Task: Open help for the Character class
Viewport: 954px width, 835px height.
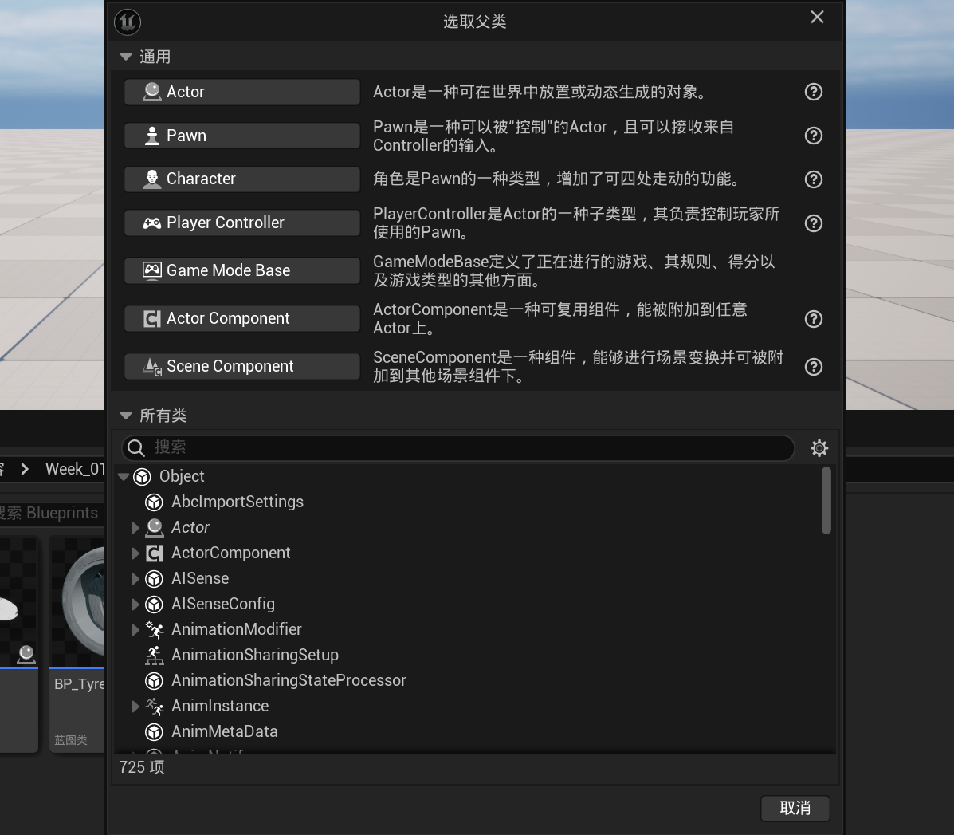Action: pos(814,179)
